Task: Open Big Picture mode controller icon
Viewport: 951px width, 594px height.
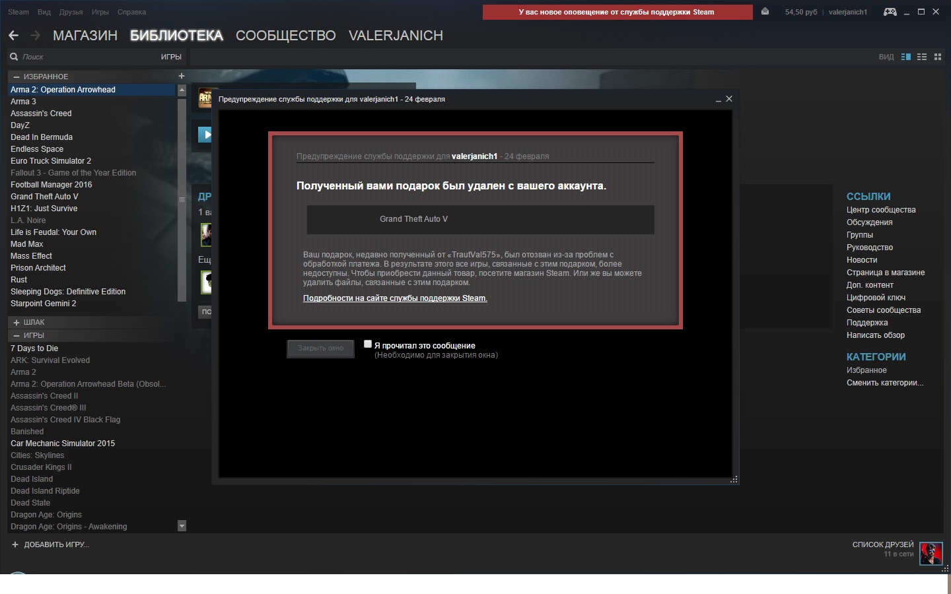Action: 890,12
